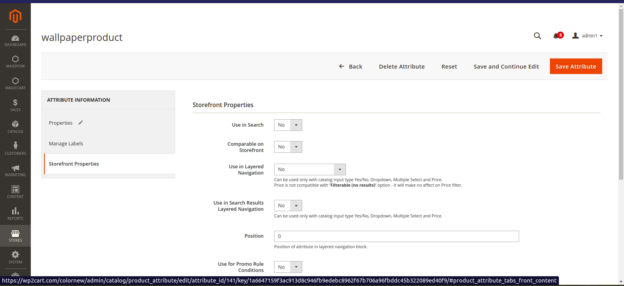The height and width of the screenshot is (286, 624).
Task: View notifications bell with 8 alerts
Action: [x=557, y=36]
